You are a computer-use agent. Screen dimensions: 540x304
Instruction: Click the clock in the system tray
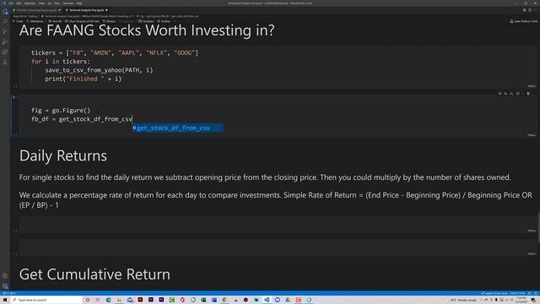(521, 300)
